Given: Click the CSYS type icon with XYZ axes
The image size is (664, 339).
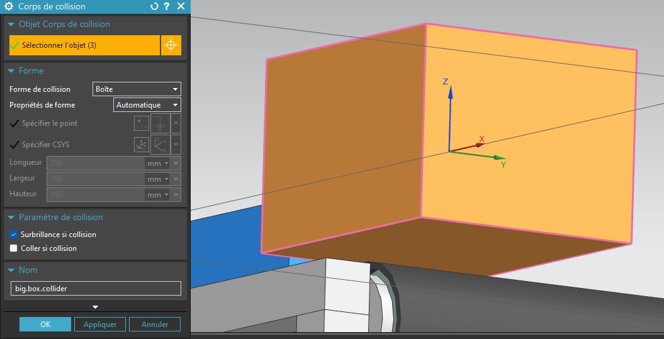Looking at the screenshot, I should tap(160, 145).
